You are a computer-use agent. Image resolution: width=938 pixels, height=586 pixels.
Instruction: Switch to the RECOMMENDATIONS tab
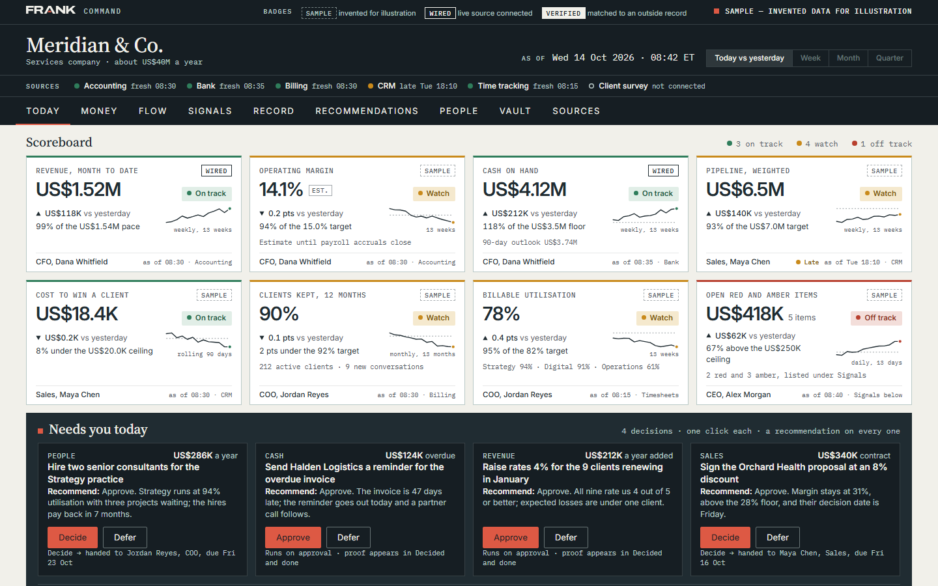[x=367, y=111]
